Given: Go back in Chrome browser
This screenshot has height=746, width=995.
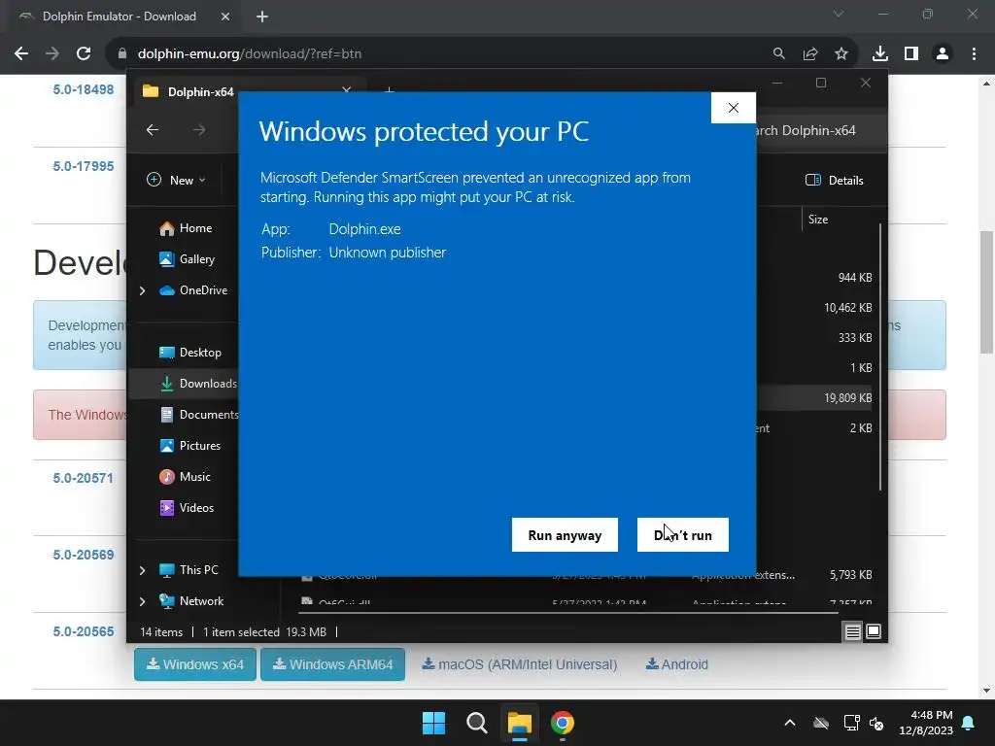Looking at the screenshot, I should coord(21,54).
